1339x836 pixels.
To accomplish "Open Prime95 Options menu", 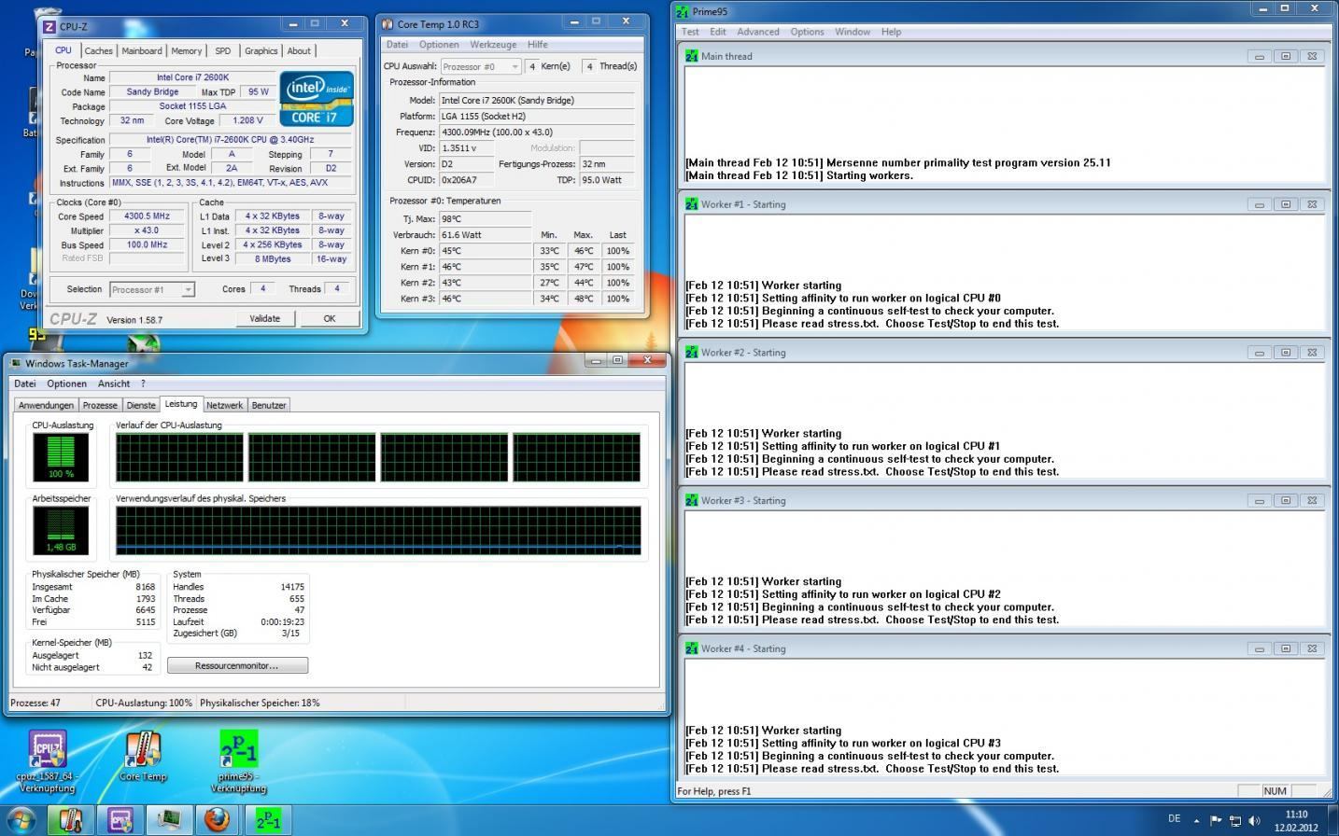I will [x=807, y=32].
